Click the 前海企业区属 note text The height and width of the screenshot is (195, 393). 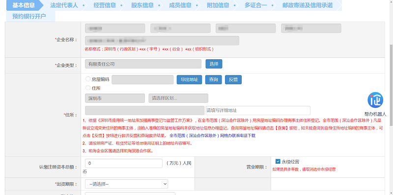point(118,151)
